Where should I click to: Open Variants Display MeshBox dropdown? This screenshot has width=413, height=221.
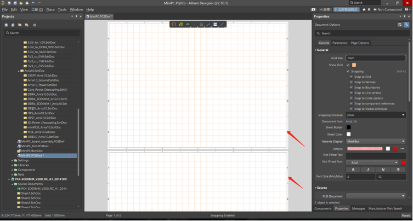pos(403,141)
